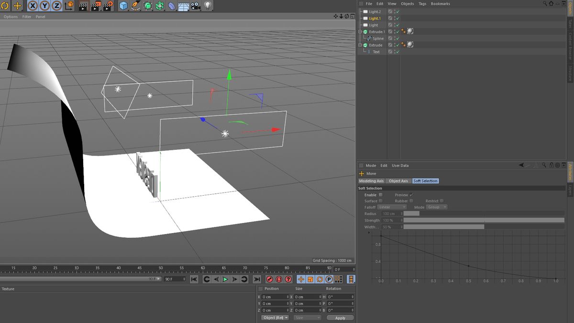Add a Camera object from toolbar
Image resolution: width=574 pixels, height=323 pixels.
coord(196,6)
